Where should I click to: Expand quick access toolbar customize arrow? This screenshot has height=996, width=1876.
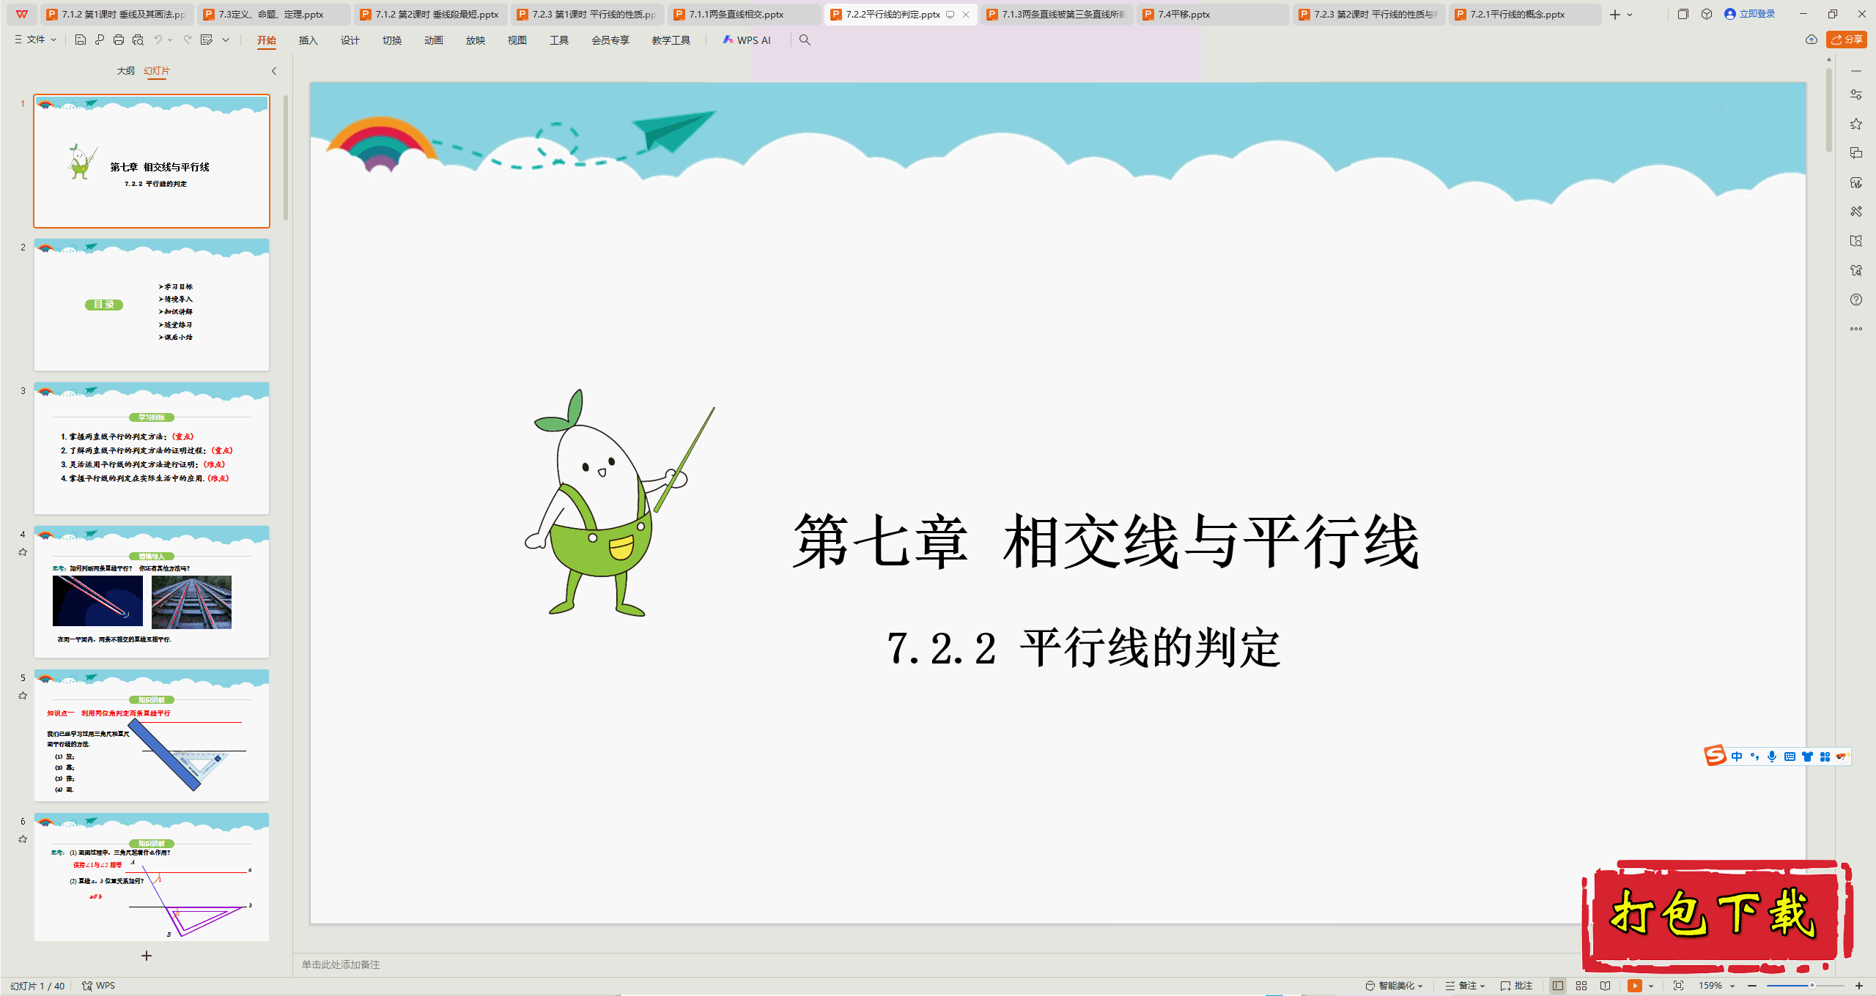226,40
